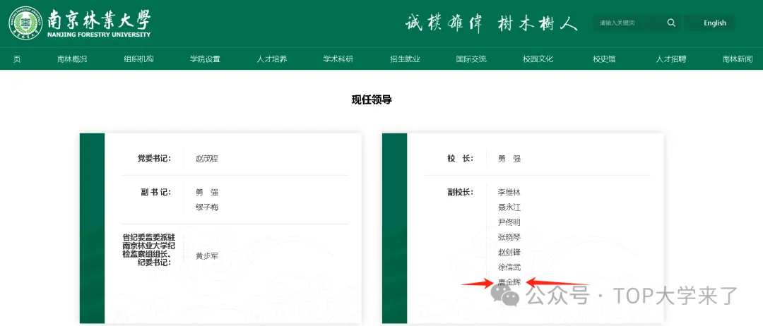
Task: Select 勇 强 under 副书记
Action: 207,193
